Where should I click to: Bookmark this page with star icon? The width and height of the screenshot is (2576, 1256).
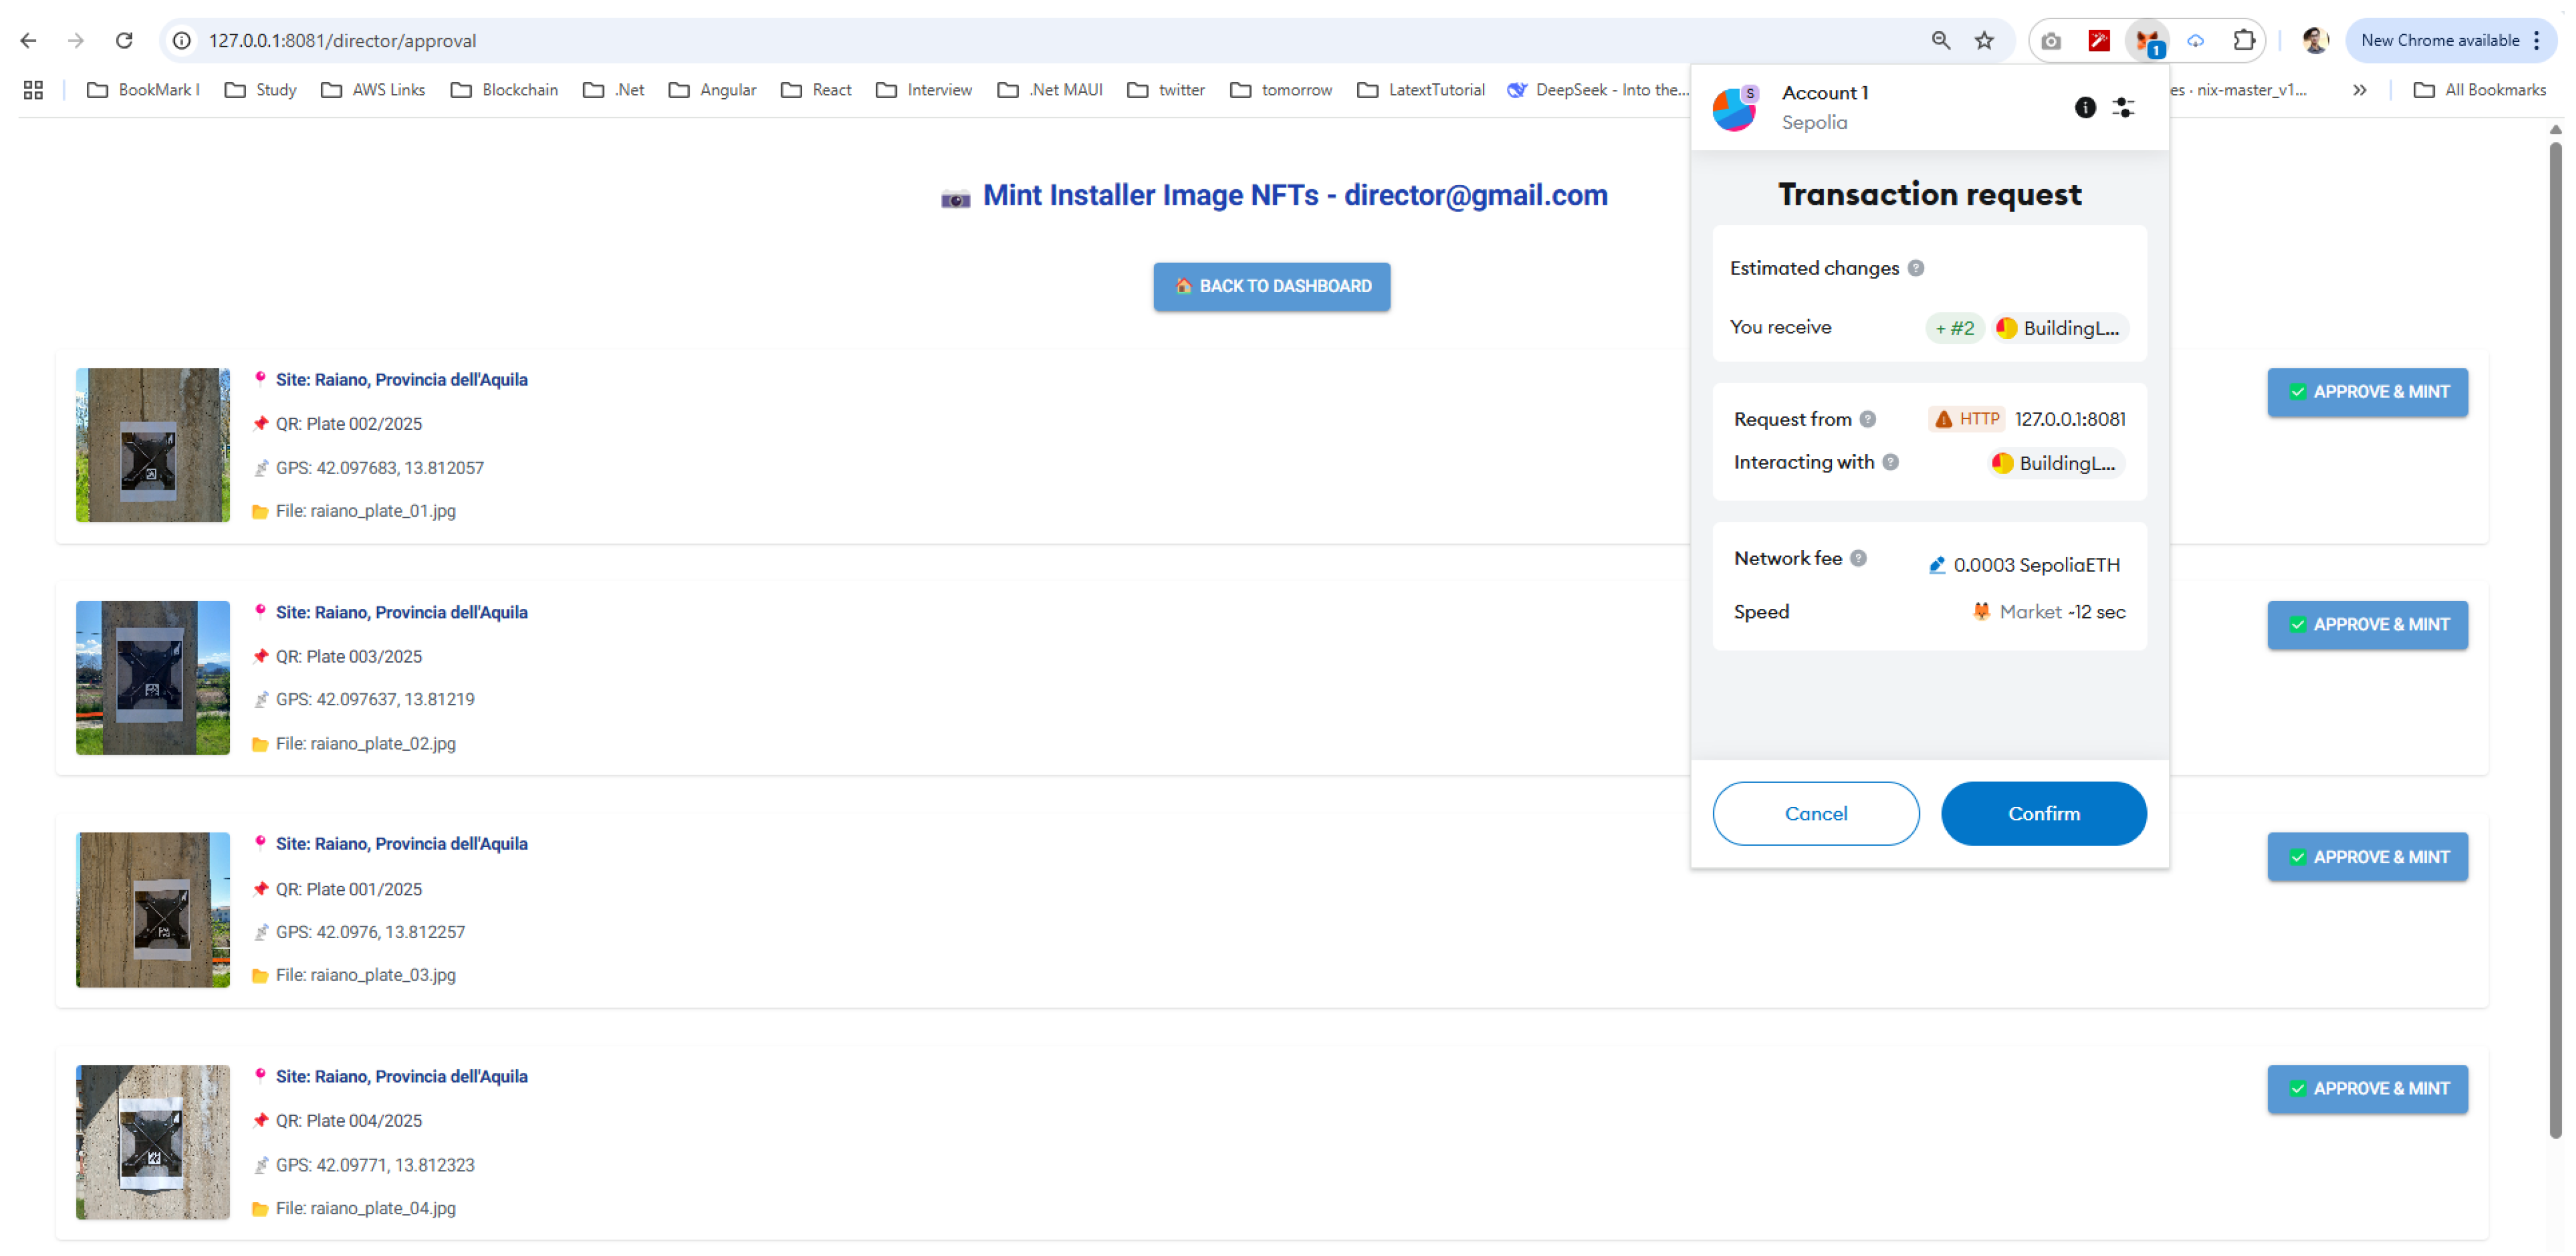click(x=1984, y=41)
